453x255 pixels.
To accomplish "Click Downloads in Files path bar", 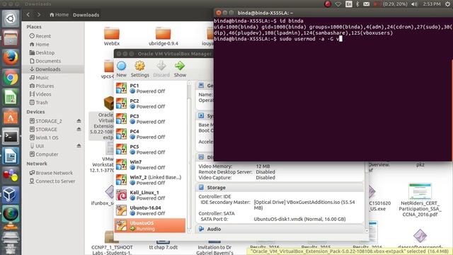I will point(86,15).
